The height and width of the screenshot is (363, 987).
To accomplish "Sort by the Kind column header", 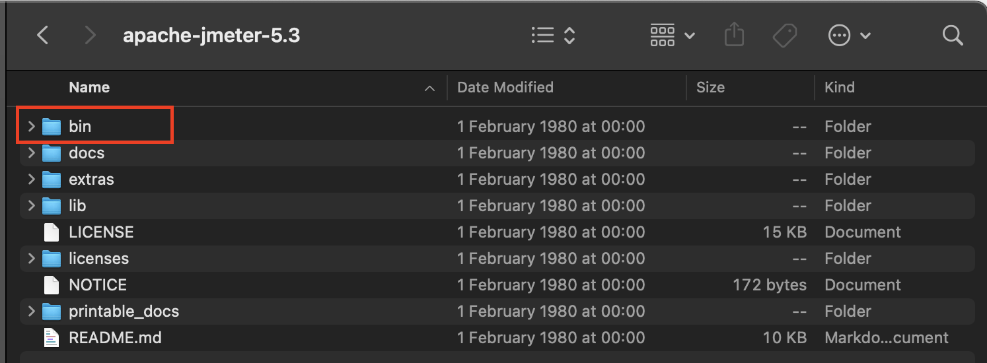I will coord(839,87).
